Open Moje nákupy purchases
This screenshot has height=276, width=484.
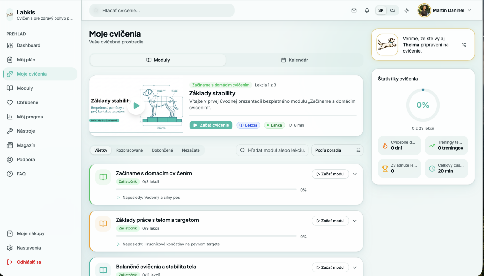(x=40, y=233)
